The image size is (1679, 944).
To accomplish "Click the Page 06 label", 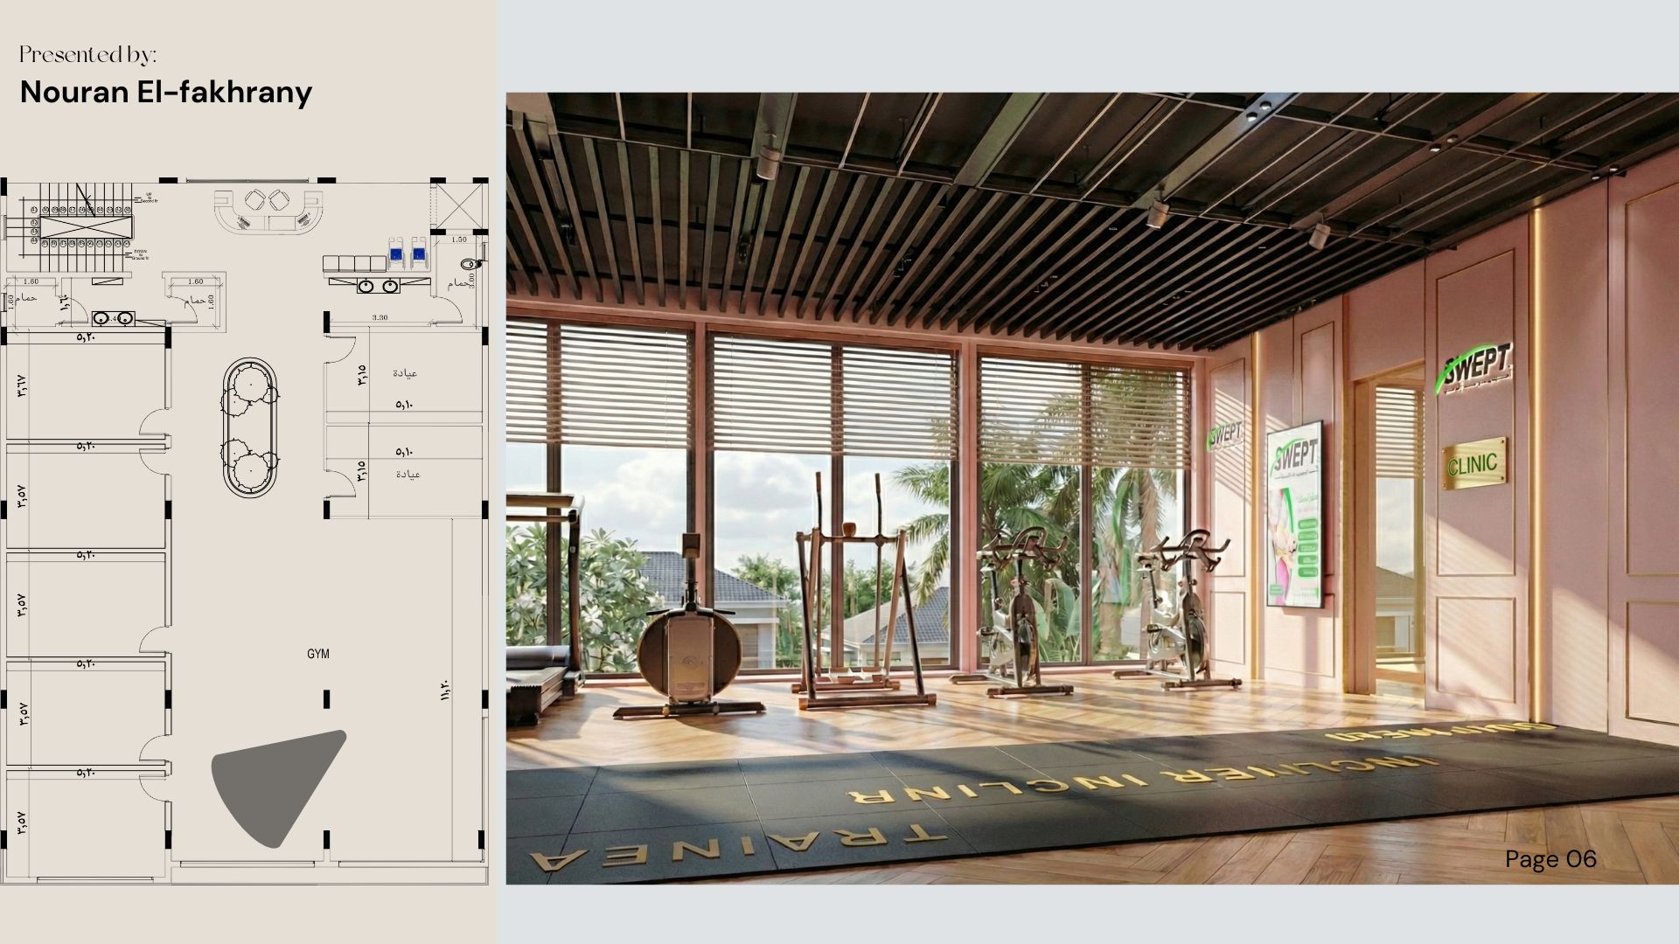I will [1550, 859].
